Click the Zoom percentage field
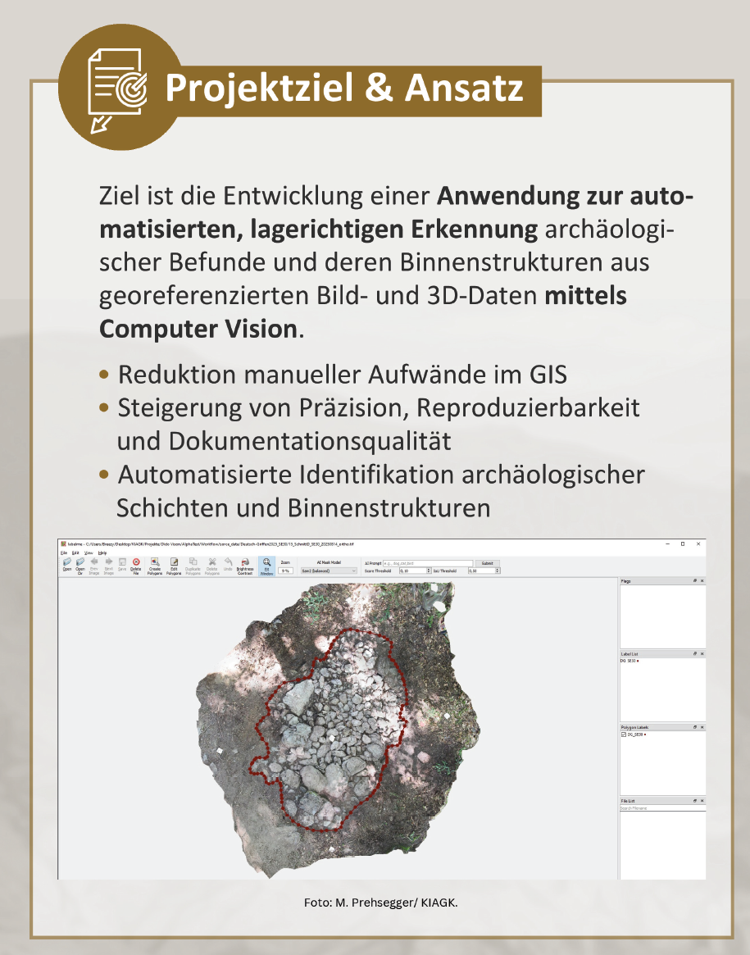Screen dimensions: 750x955 click(x=285, y=571)
